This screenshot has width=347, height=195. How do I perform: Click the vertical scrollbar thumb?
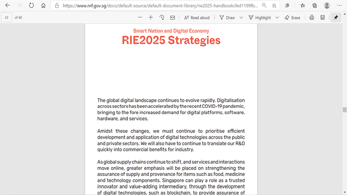(x=344, y=110)
